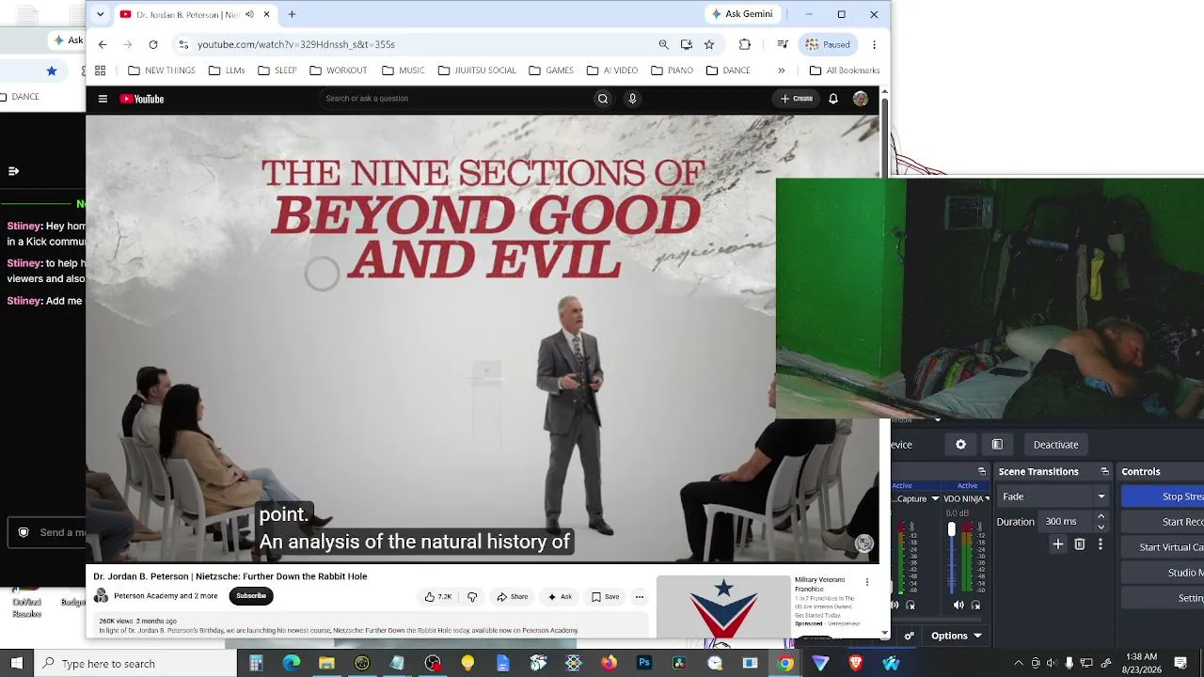Mute the VDO NINJA audio source

(958, 606)
